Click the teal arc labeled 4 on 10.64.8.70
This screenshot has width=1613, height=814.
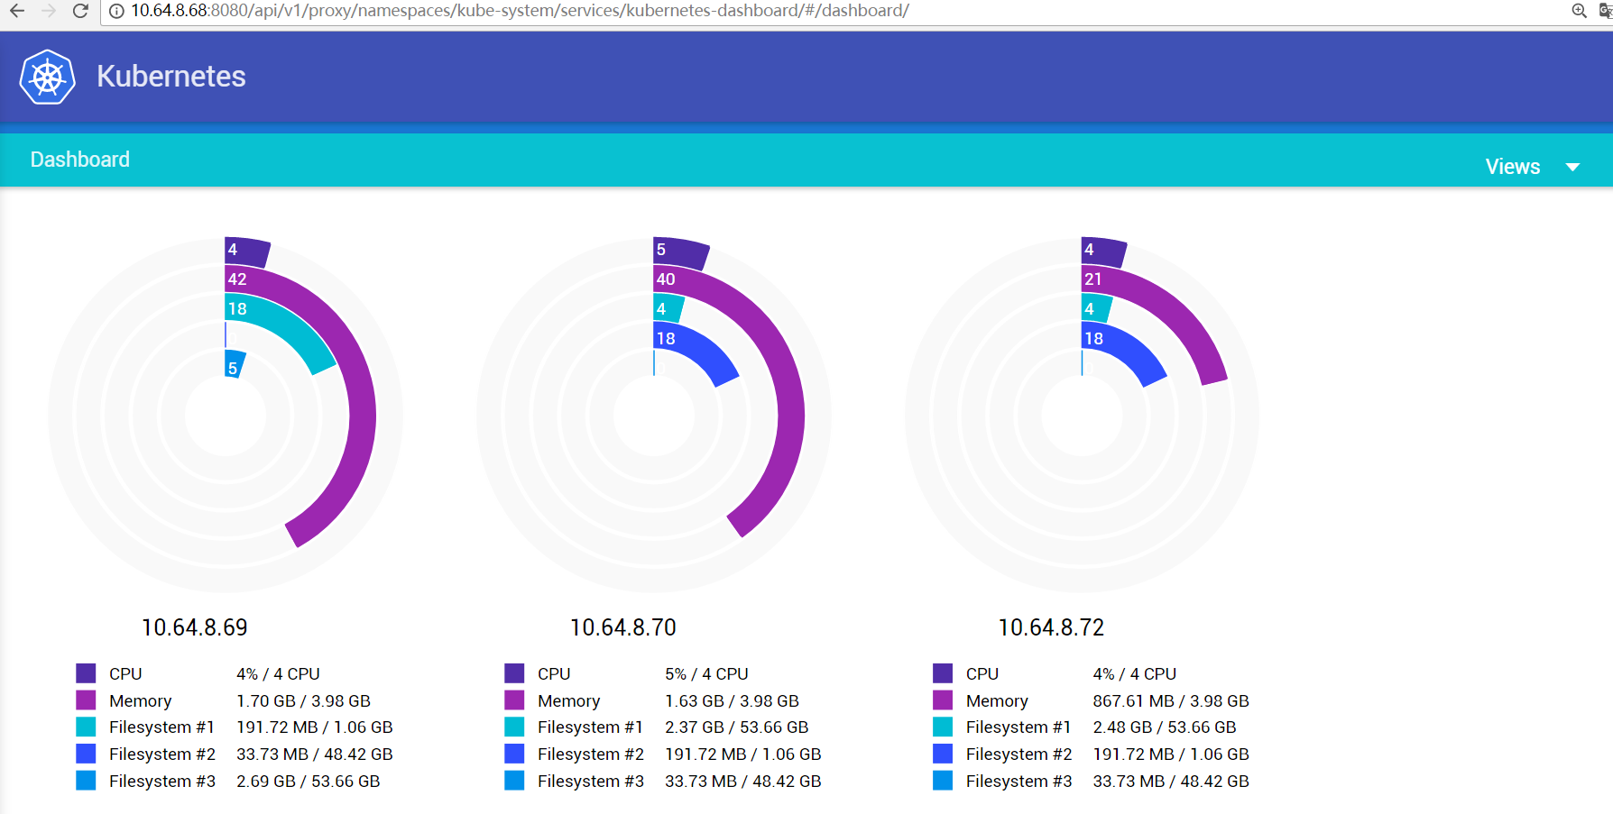[x=668, y=309]
